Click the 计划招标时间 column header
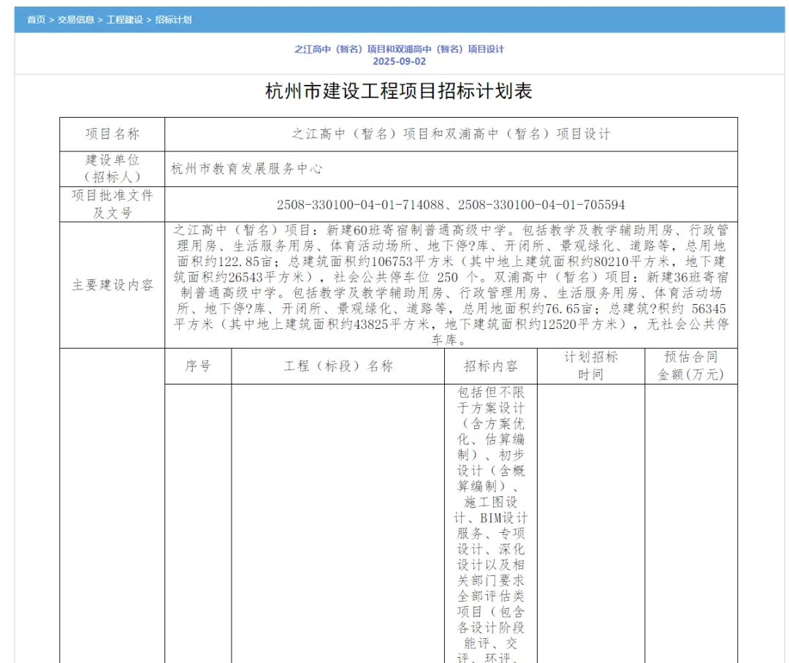Image resolution: width=789 pixels, height=663 pixels. pos(591,366)
